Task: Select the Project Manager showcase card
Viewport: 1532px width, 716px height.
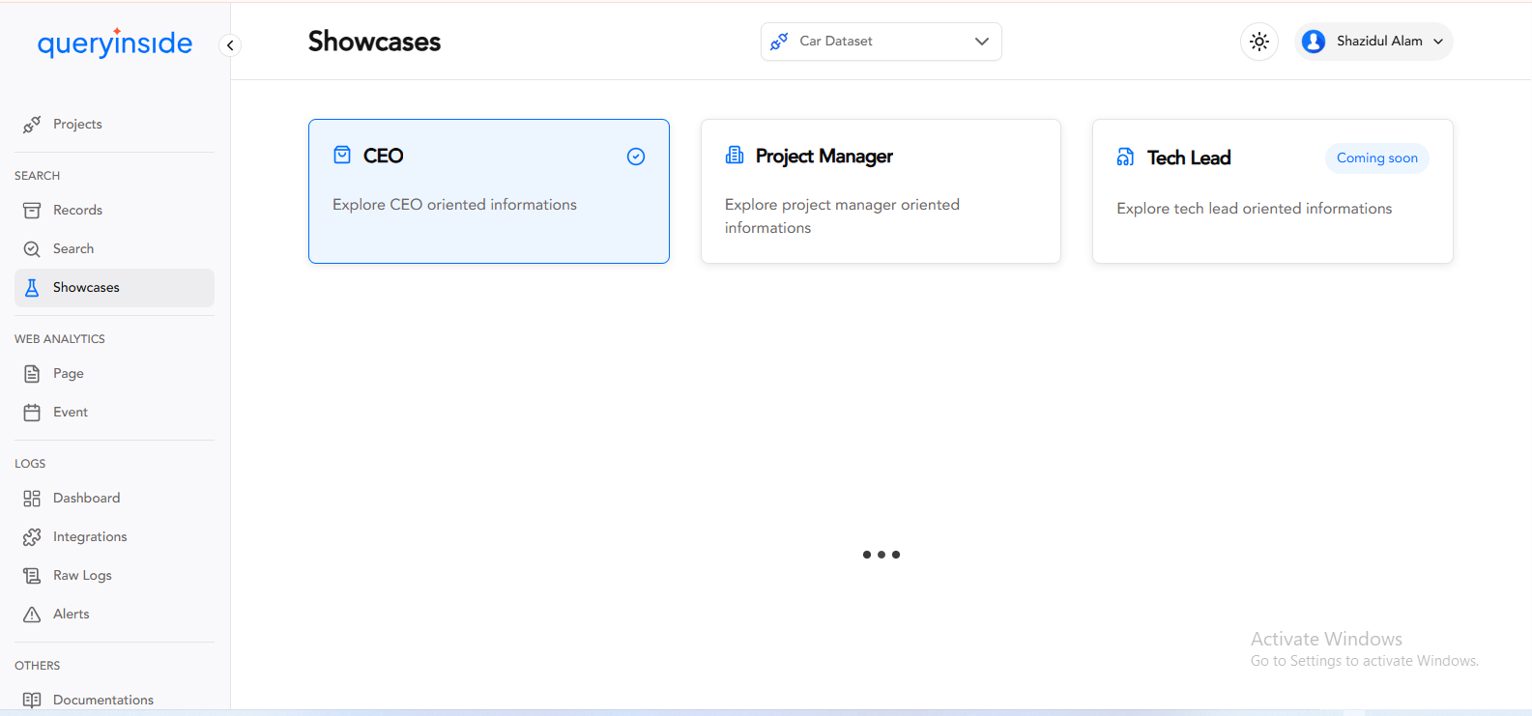Action: pyautogui.click(x=880, y=191)
